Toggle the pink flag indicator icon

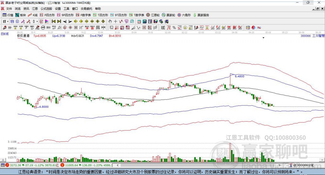tap(47, 21)
